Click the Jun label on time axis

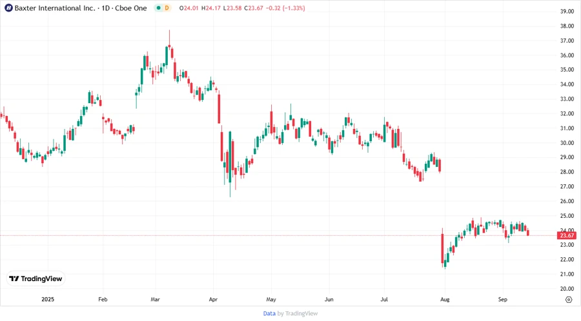click(x=329, y=299)
